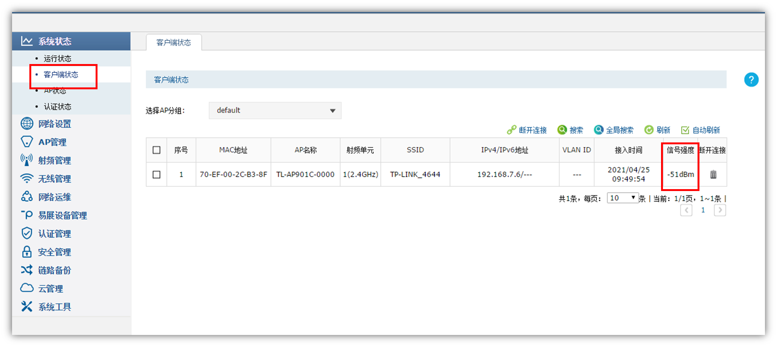Screen dimensions: 777x347
Task: Click the blue help question mark icon
Action: tap(751, 80)
